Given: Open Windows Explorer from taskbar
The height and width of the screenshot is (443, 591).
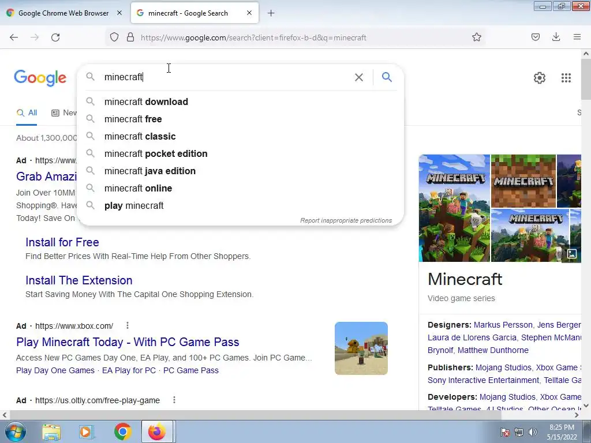Looking at the screenshot, I should point(51,432).
